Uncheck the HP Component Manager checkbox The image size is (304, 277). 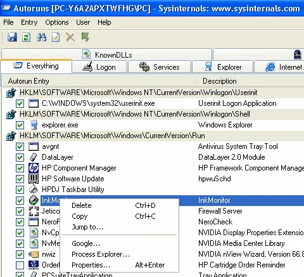pyautogui.click(x=20, y=168)
